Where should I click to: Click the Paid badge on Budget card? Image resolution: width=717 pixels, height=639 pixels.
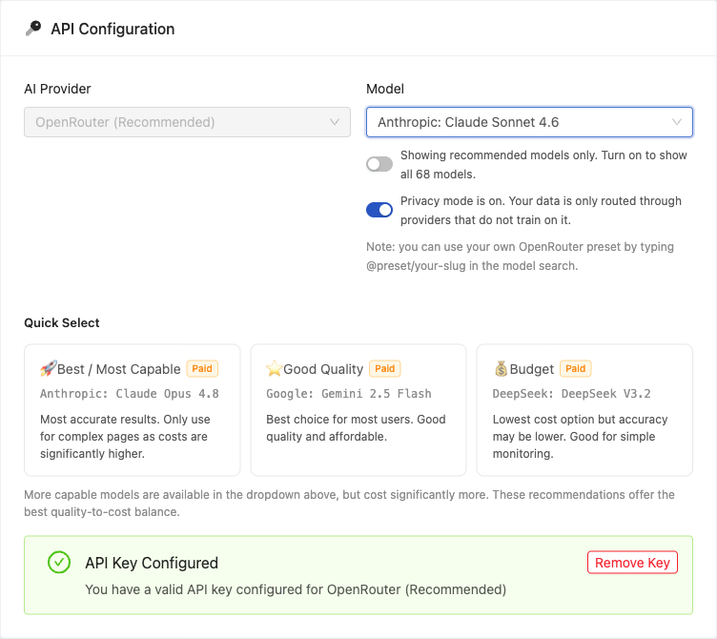[576, 369]
